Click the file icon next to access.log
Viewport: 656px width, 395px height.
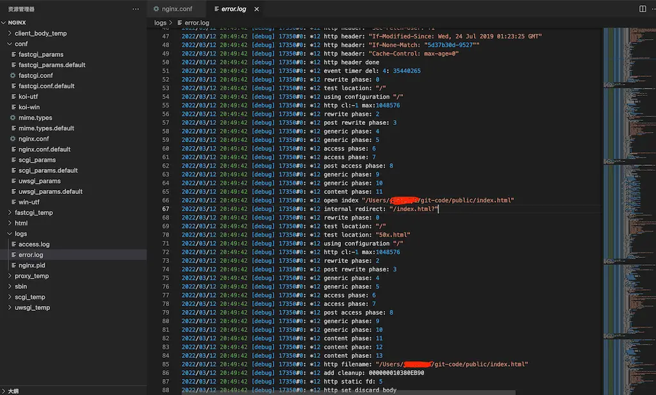pos(13,245)
